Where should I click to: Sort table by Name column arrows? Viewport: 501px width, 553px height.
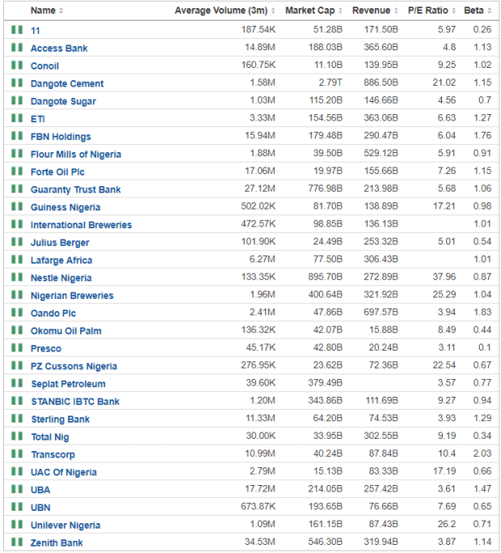(x=61, y=11)
